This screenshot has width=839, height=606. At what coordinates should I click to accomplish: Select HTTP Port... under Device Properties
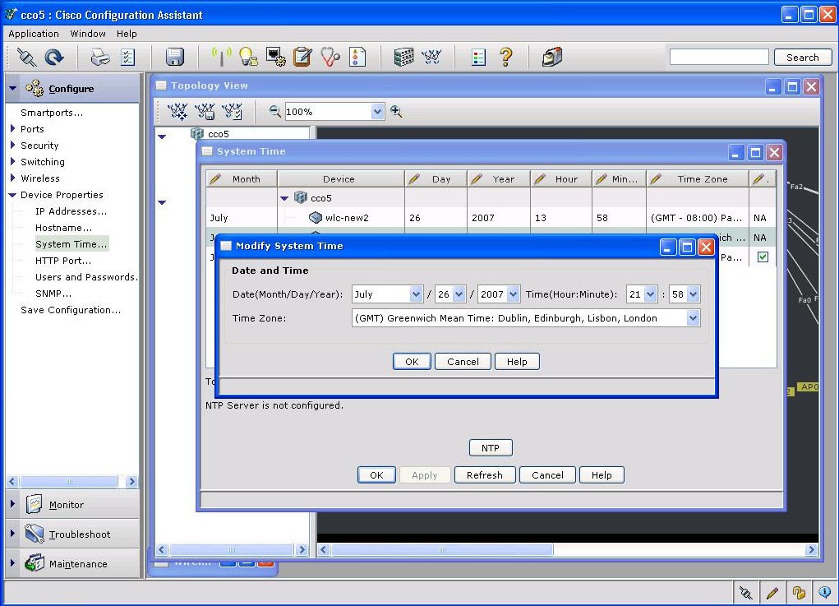63,261
